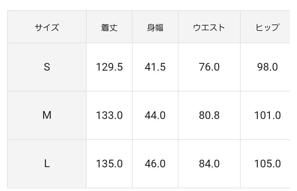Image resolution: width=297 pixels, height=191 pixels.
Task: Click the ウエスト column header
Action: click(209, 27)
